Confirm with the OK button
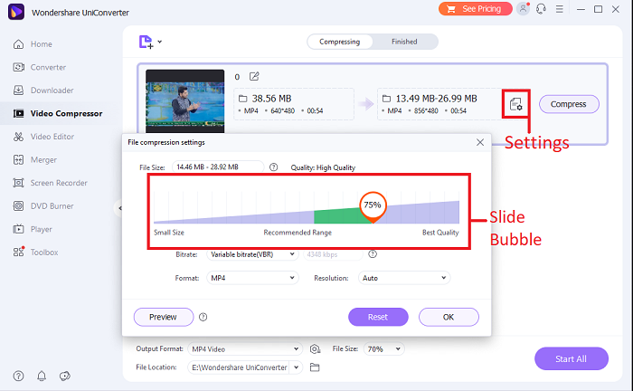The image size is (633, 391). 449,317
